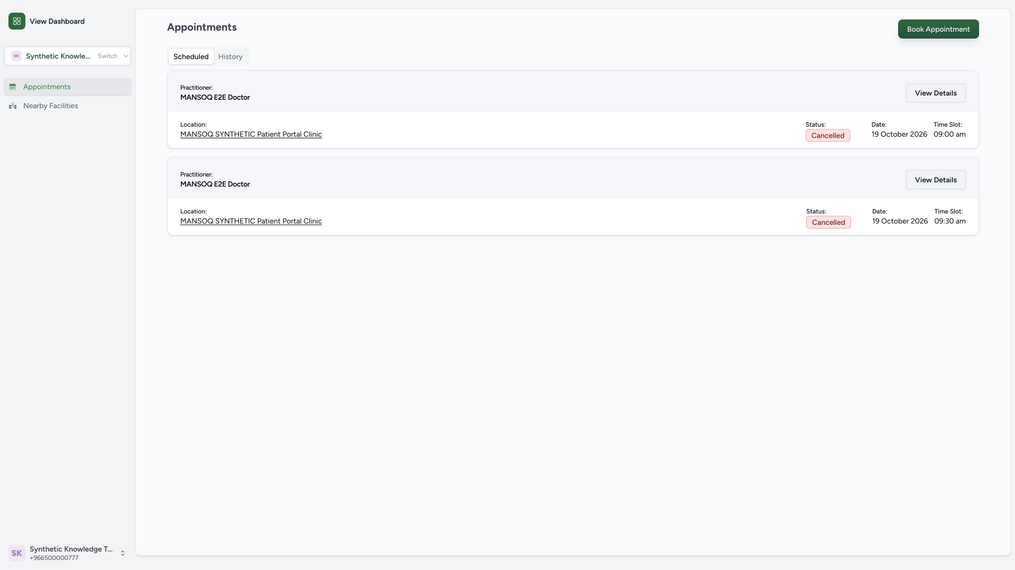This screenshot has width=1015, height=570.
Task: View Details of the 09:00 am appointment
Action: pyautogui.click(x=936, y=93)
